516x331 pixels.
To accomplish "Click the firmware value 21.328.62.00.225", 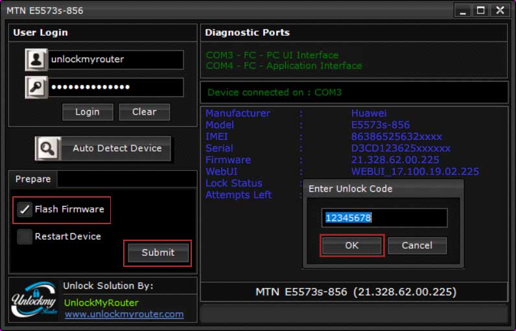I will 395,160.
